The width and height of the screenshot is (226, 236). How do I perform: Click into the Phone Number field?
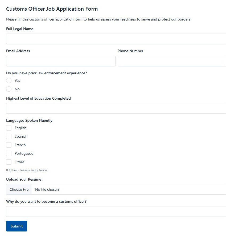point(172,61)
